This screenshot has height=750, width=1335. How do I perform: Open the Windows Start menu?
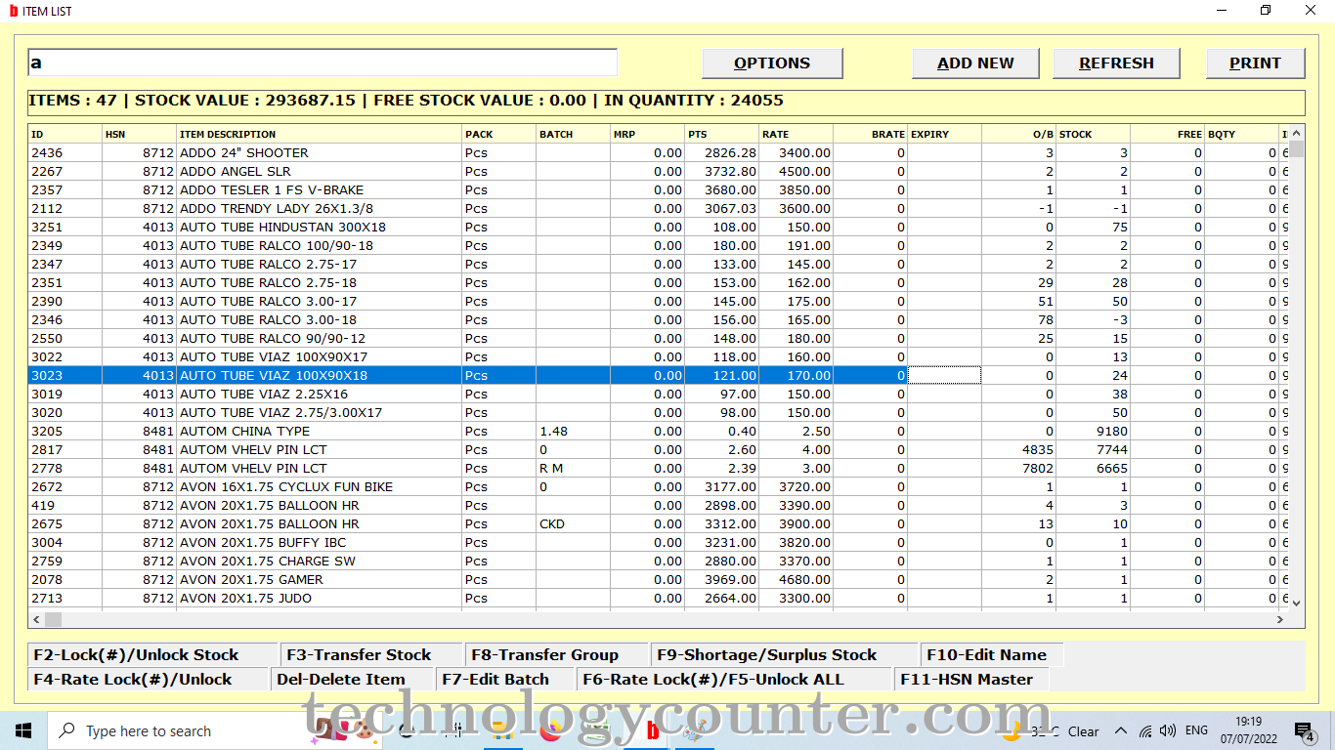pos(22,730)
